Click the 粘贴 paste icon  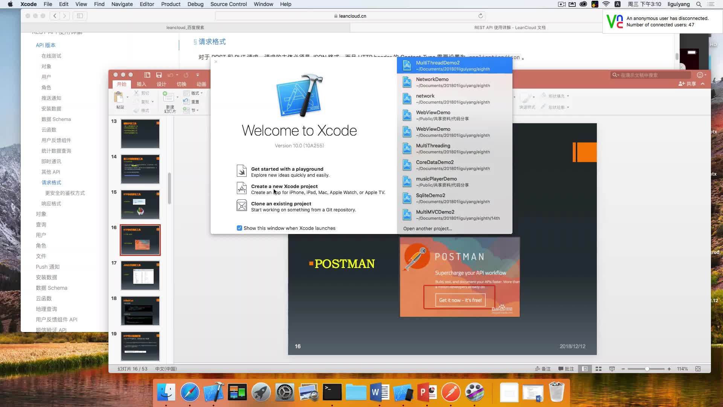[119, 97]
